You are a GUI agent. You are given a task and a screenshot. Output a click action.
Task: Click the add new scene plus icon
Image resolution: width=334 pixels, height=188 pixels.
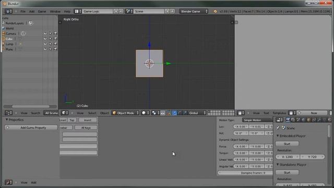[x=167, y=11]
